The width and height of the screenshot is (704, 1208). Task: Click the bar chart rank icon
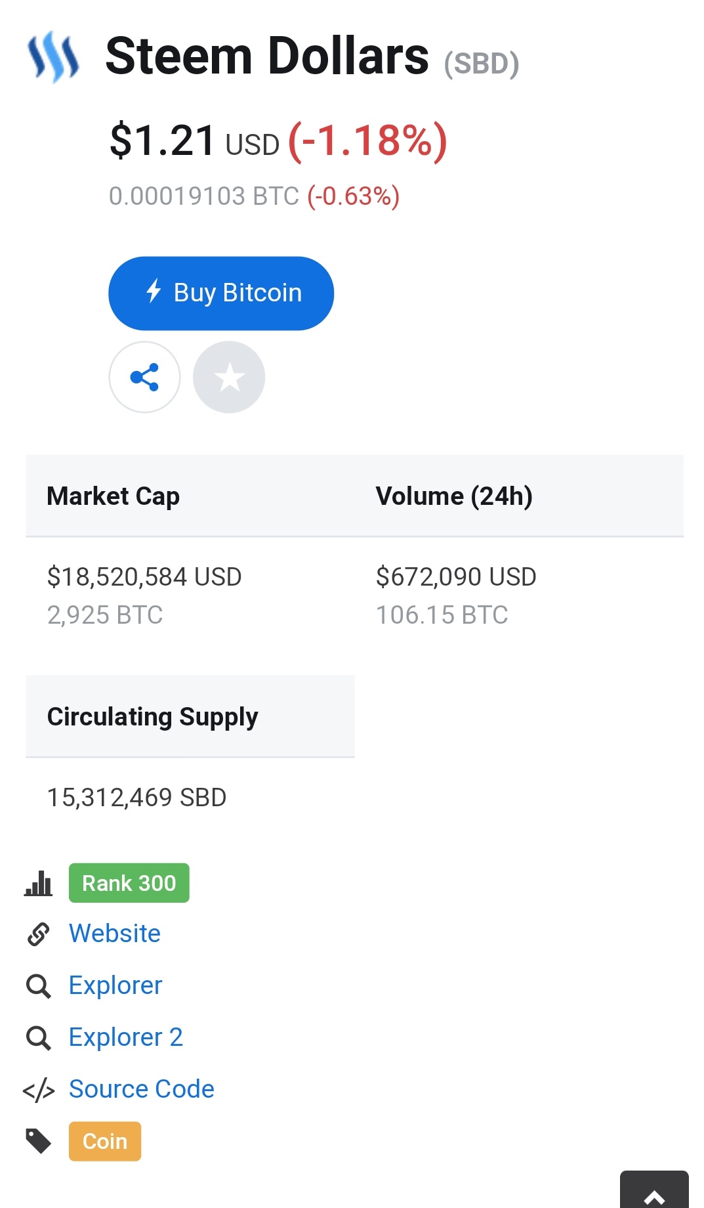pos(38,883)
